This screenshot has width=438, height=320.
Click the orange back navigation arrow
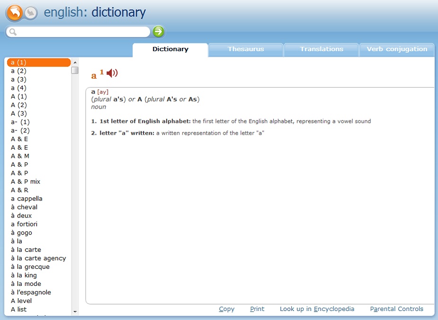pyautogui.click(x=15, y=13)
